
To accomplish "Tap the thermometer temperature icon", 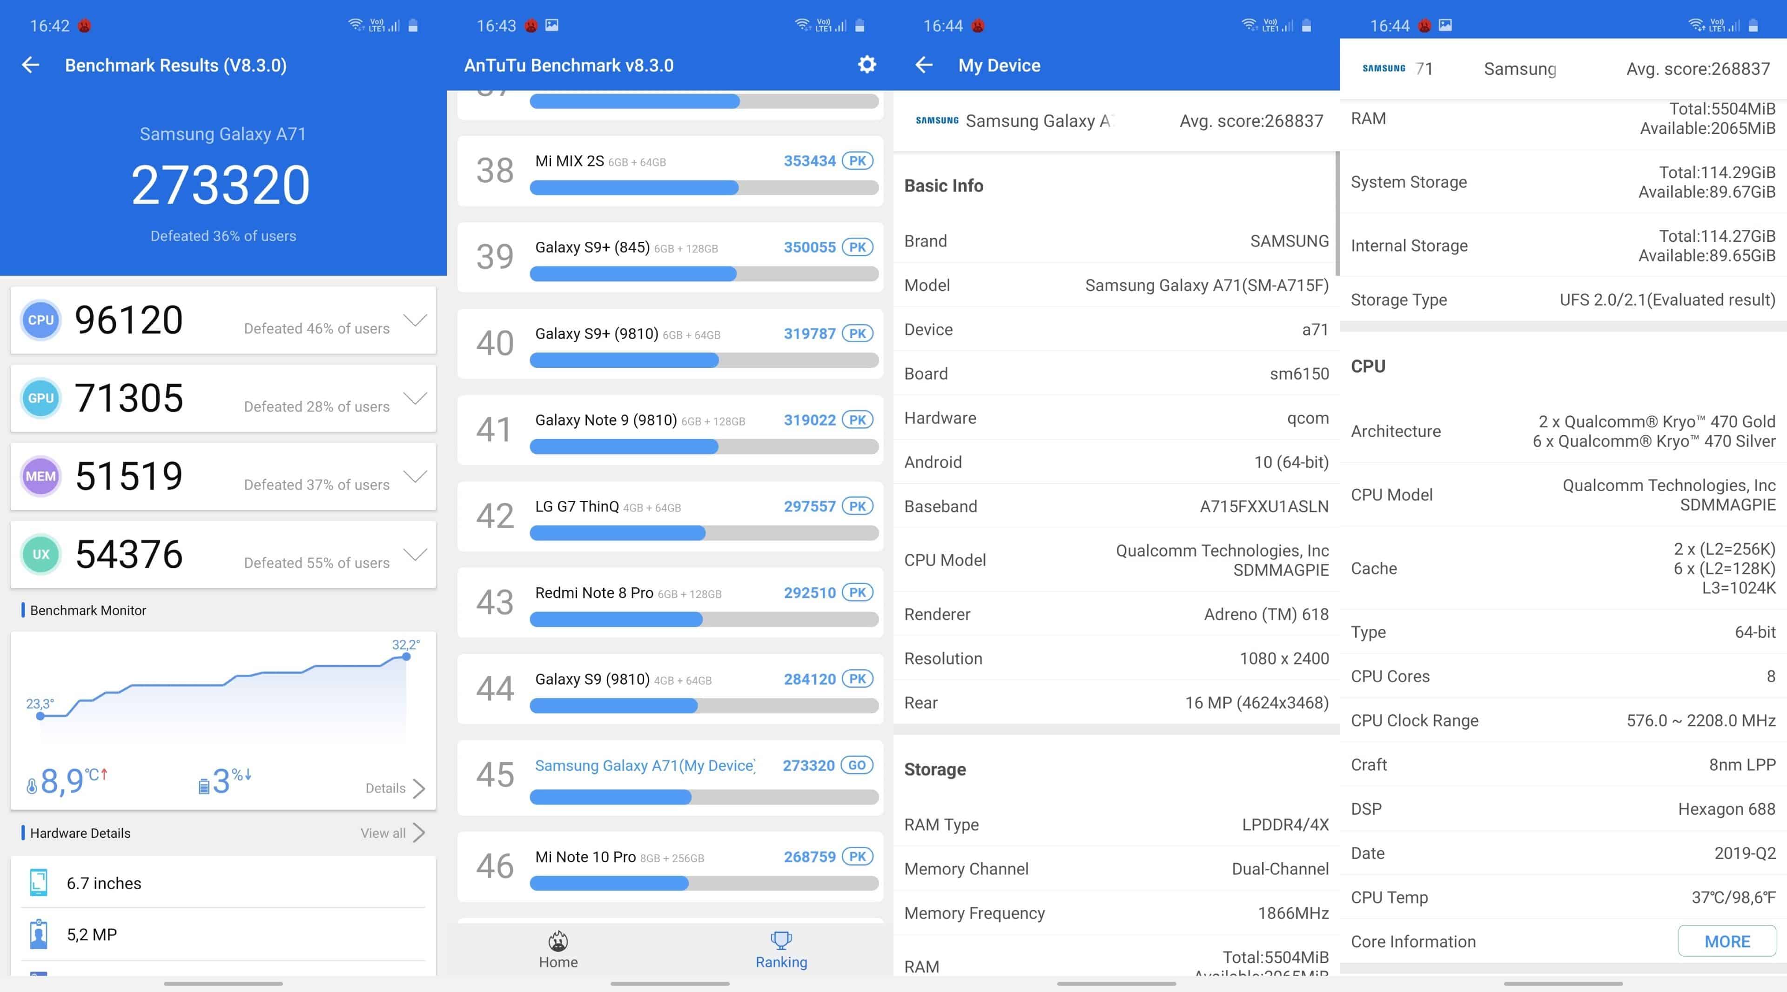I will tap(31, 786).
